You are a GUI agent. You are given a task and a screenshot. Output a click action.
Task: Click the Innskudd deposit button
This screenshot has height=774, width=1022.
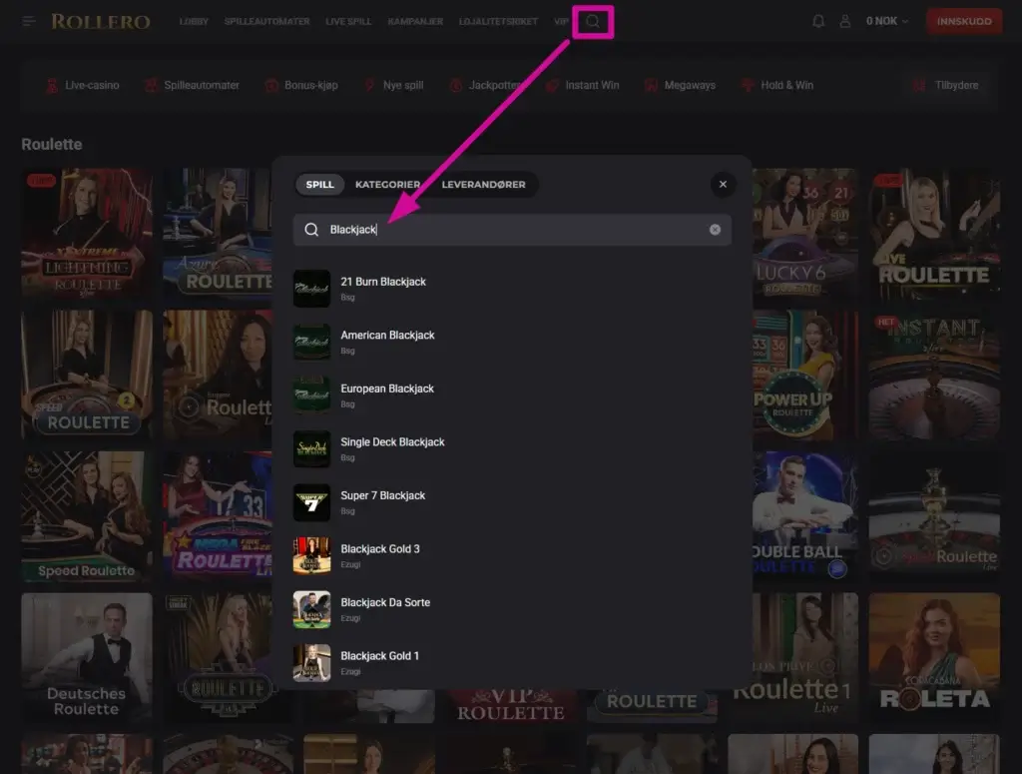964,22
